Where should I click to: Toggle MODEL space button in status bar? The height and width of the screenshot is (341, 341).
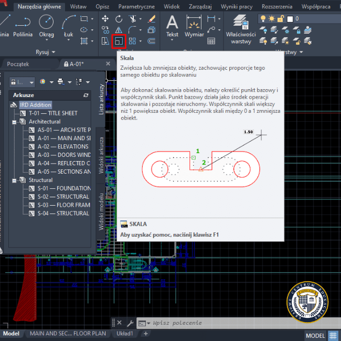click(315, 336)
